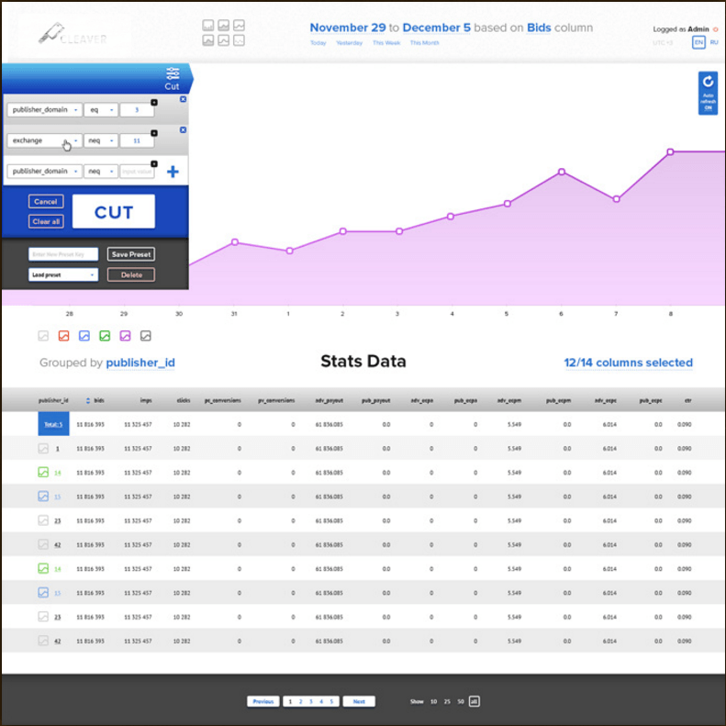Toggle chart icon for publisher 1 row
This screenshot has width=726, height=726.
click(43, 449)
